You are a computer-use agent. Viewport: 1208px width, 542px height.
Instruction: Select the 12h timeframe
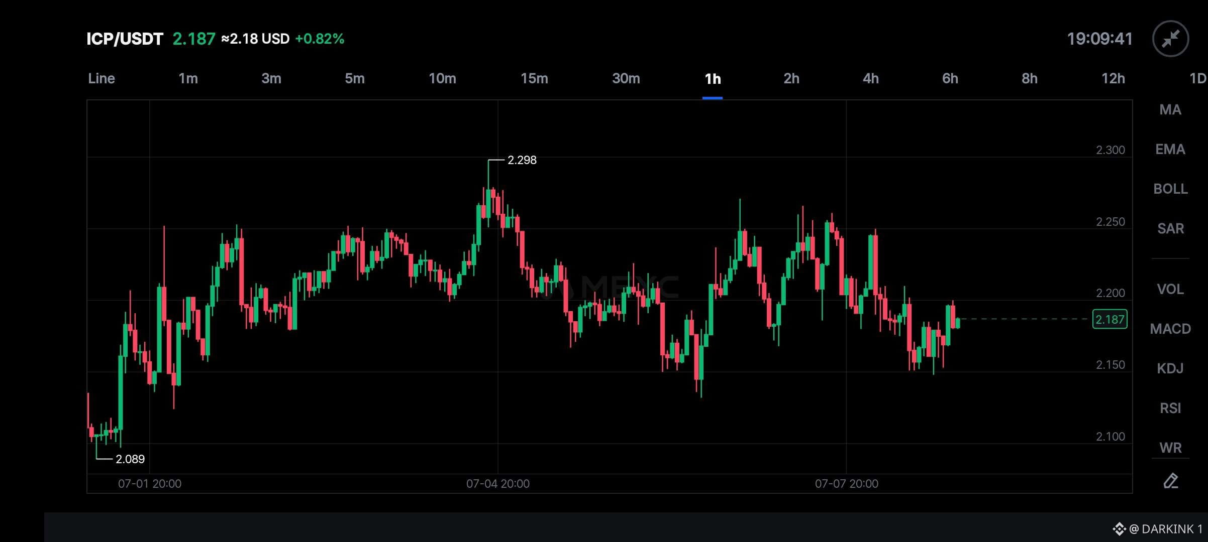1113,78
